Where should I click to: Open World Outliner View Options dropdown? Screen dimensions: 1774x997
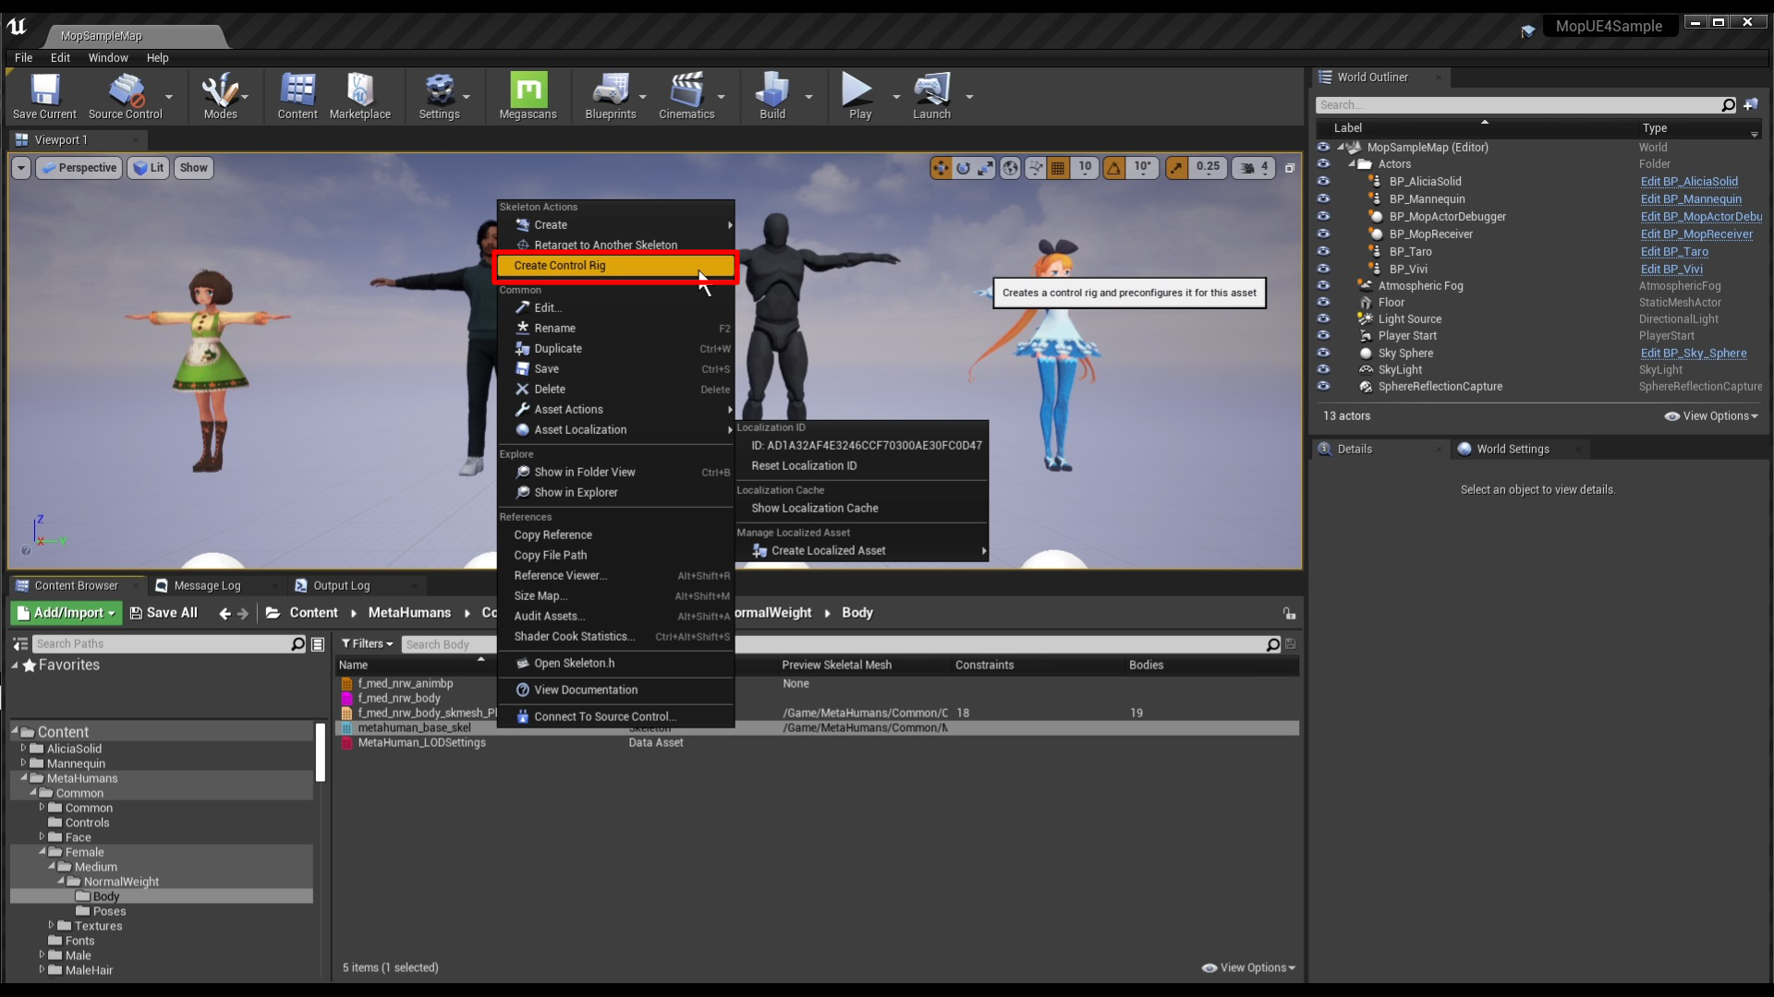[x=1711, y=416]
